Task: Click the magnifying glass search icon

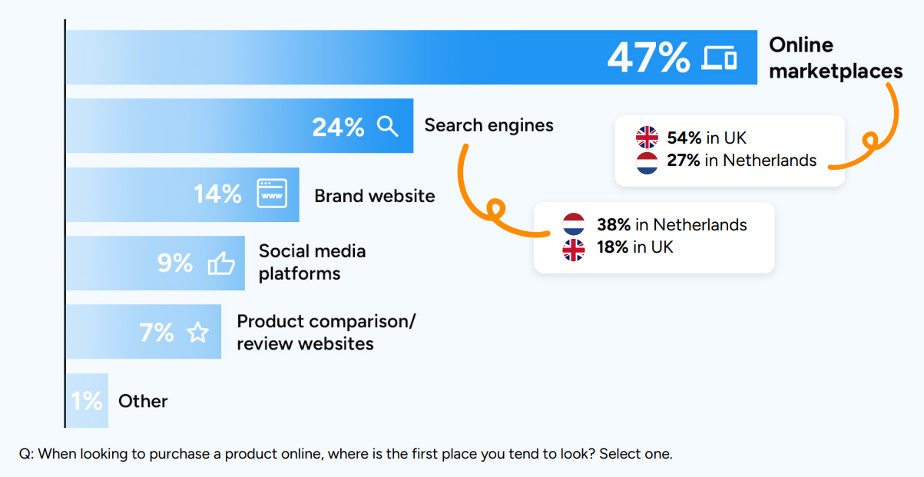Action: [388, 126]
